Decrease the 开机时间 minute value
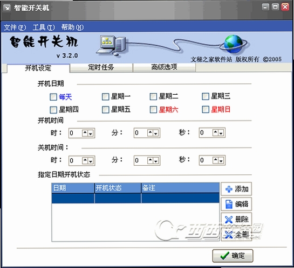Viewport: 294px width, 268px height. (x=155, y=133)
